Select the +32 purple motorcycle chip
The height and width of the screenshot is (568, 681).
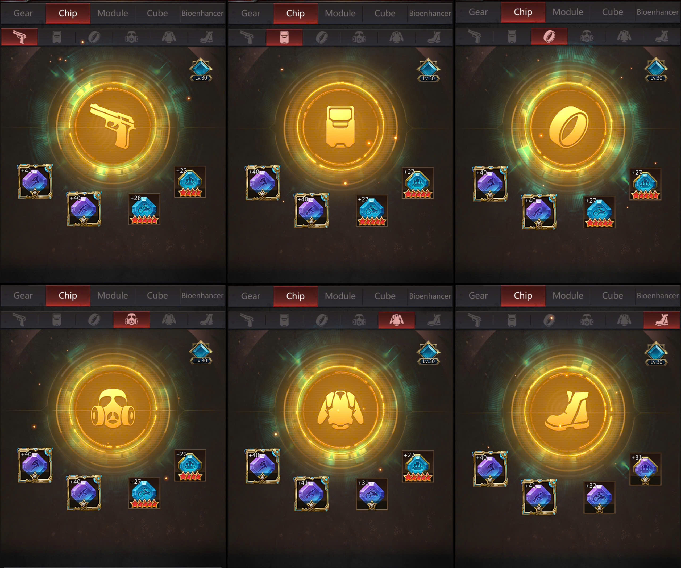[599, 497]
